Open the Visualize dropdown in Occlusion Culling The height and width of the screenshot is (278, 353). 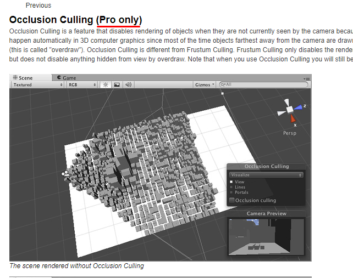pyautogui.click(x=266, y=175)
